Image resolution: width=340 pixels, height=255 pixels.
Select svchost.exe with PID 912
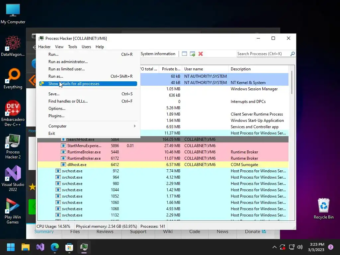pyautogui.click(x=163, y=171)
